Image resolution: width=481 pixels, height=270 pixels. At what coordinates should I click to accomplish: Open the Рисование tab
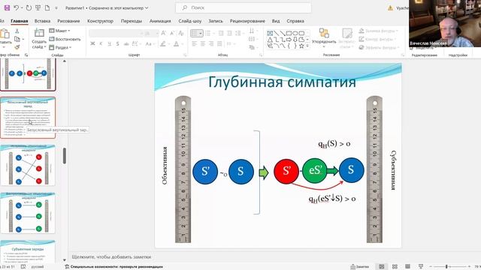[68, 21]
